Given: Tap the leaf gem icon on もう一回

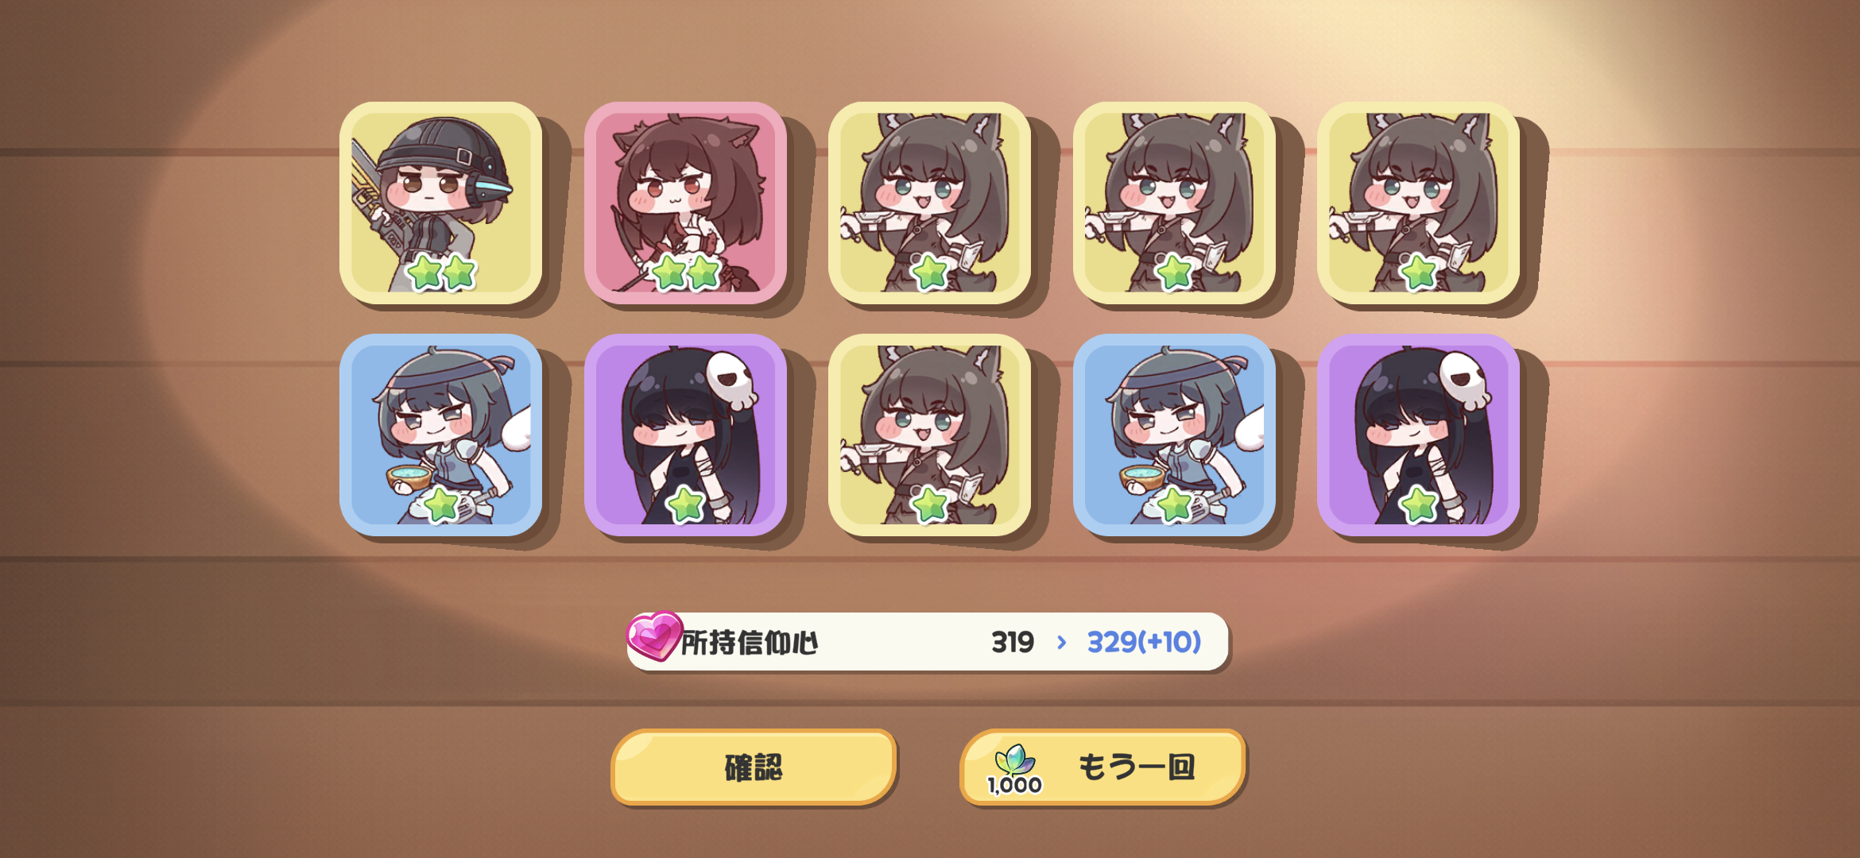Looking at the screenshot, I should click(x=1015, y=759).
